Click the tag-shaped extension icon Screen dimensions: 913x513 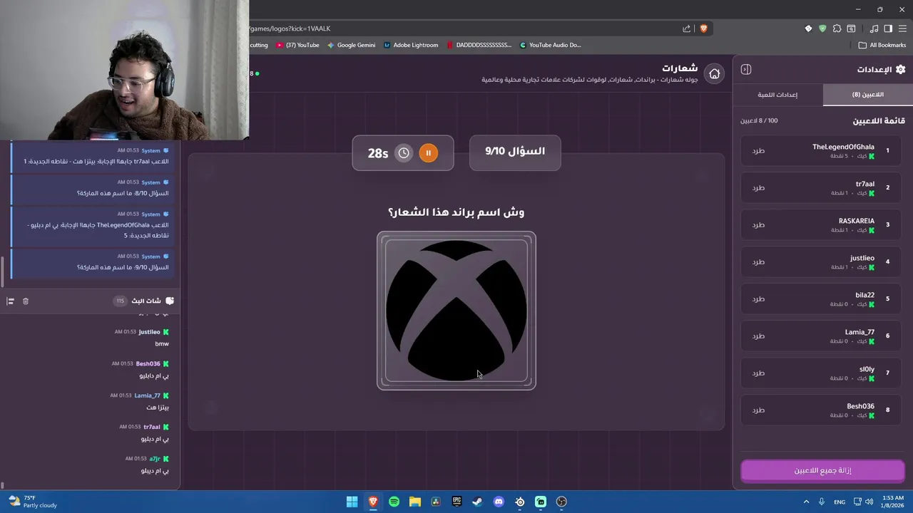click(x=808, y=28)
